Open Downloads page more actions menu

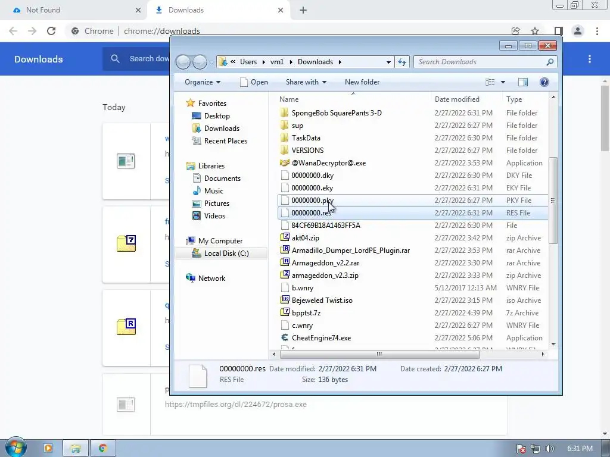click(590, 59)
